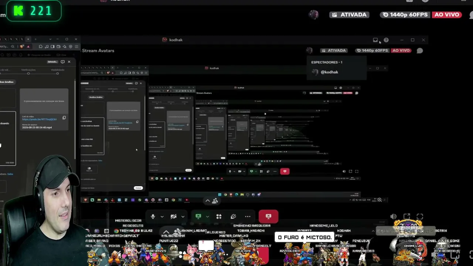Click the red disconnect stream button
This screenshot has height=266, width=473.
click(x=268, y=216)
